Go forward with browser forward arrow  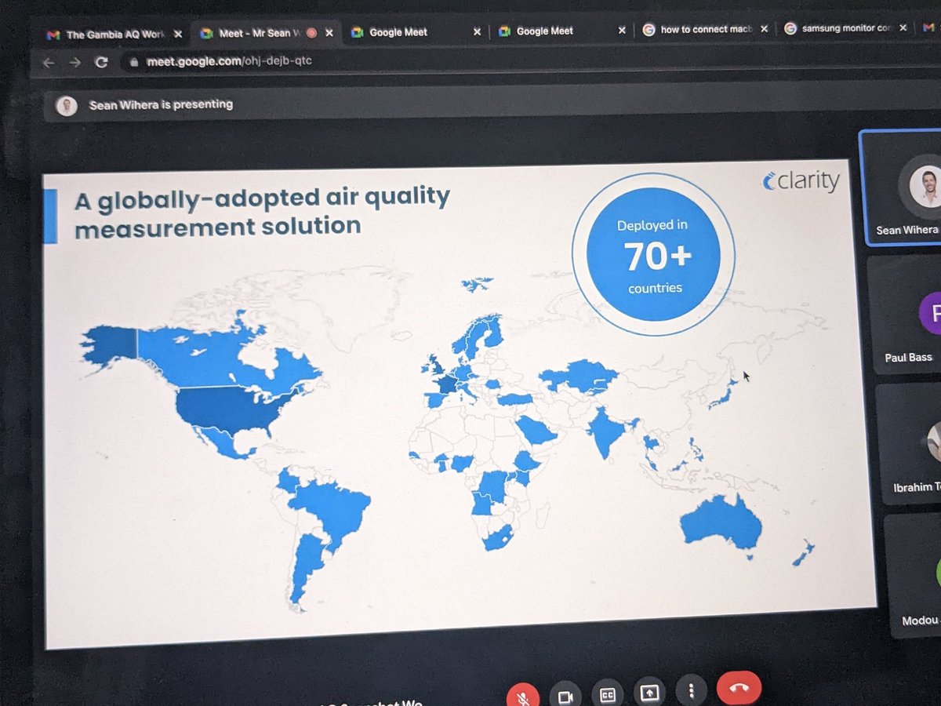click(x=74, y=63)
